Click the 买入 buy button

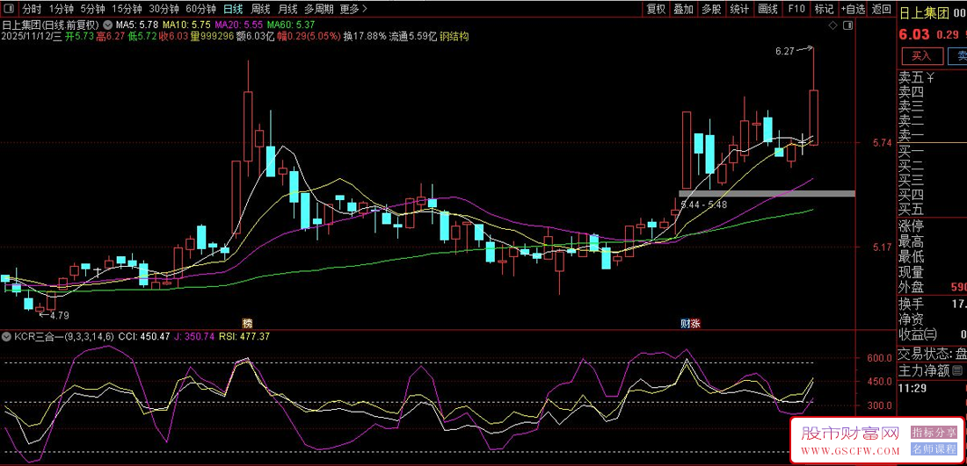tap(921, 56)
